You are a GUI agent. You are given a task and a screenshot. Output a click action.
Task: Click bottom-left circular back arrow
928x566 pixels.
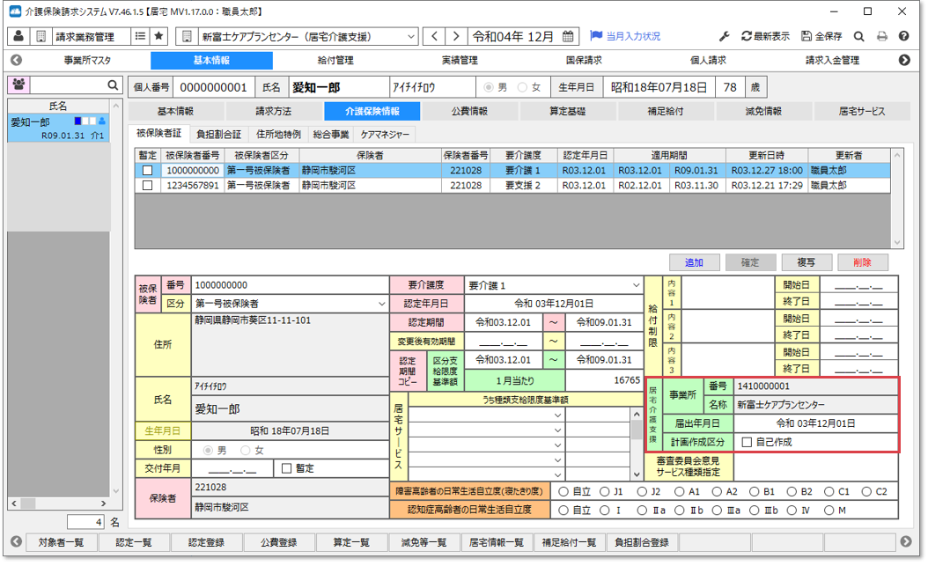pyautogui.click(x=17, y=541)
